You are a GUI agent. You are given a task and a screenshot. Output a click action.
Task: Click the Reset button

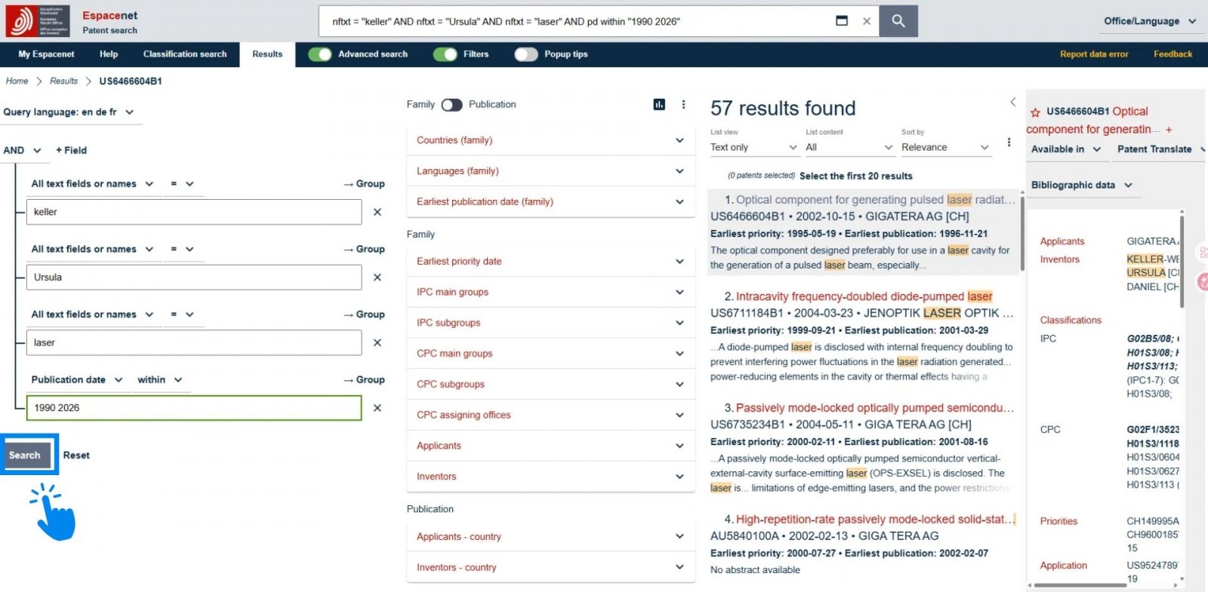[x=76, y=456]
